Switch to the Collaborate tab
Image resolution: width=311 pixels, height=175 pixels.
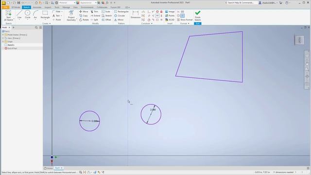pos(102,7)
